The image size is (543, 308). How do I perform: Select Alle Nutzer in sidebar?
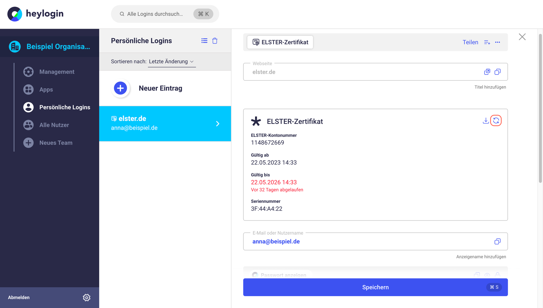click(54, 125)
